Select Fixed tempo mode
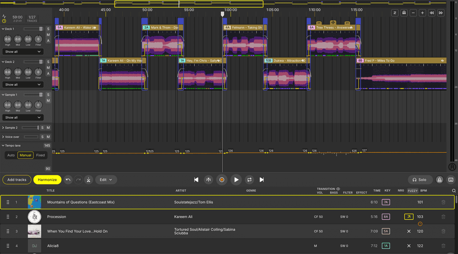The width and height of the screenshot is (458, 254). (x=40, y=155)
